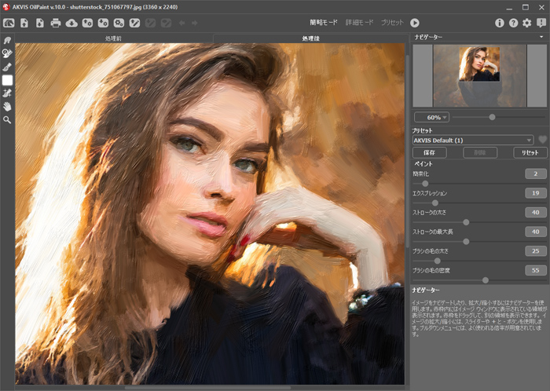Open preferences via the gear icon
The width and height of the screenshot is (550, 391).
point(527,23)
